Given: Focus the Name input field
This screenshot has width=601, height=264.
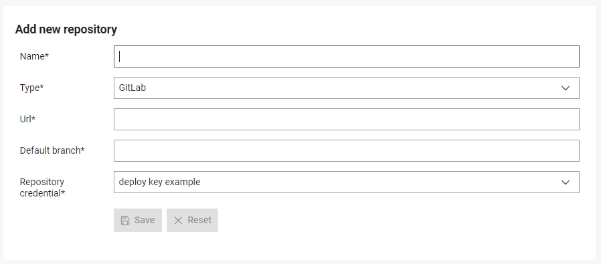Looking at the screenshot, I should click(x=347, y=57).
